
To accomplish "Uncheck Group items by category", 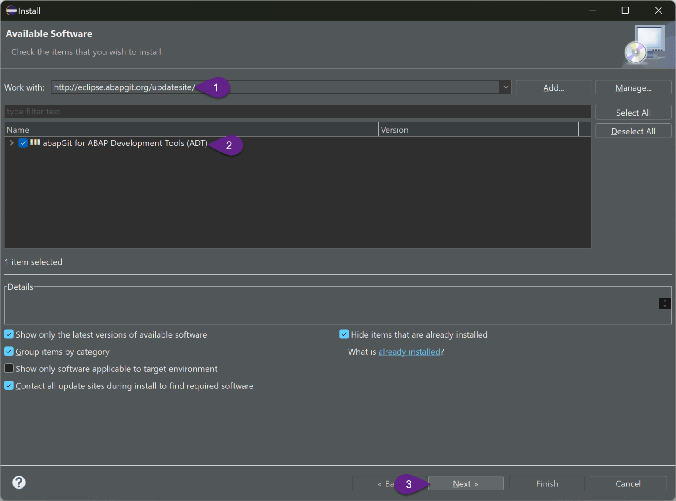I will (9, 351).
